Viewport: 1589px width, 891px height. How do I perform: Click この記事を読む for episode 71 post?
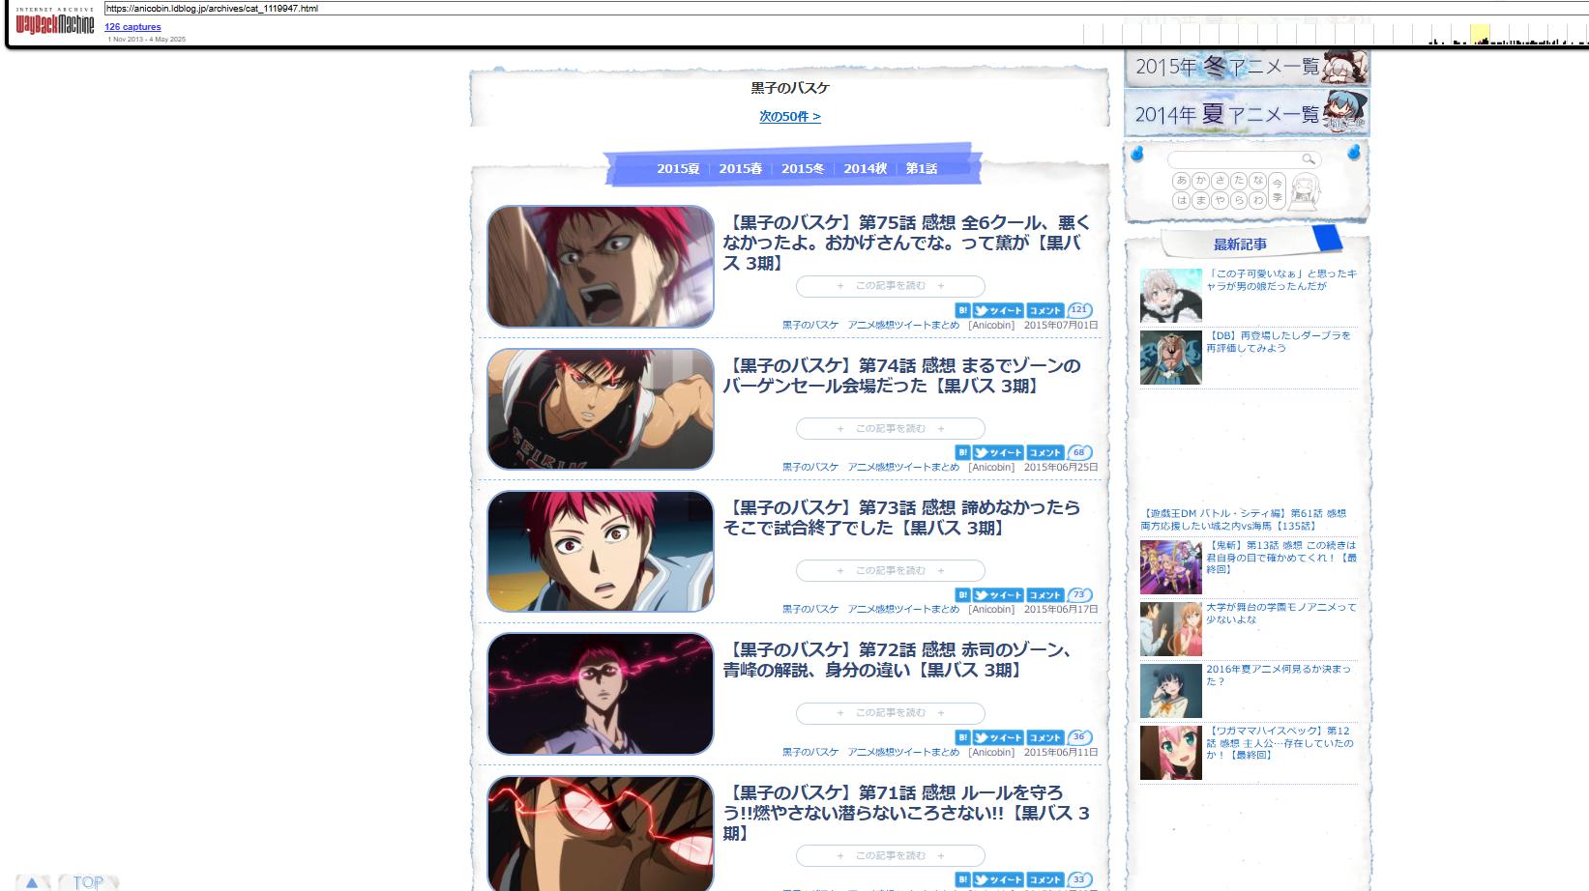pyautogui.click(x=891, y=855)
